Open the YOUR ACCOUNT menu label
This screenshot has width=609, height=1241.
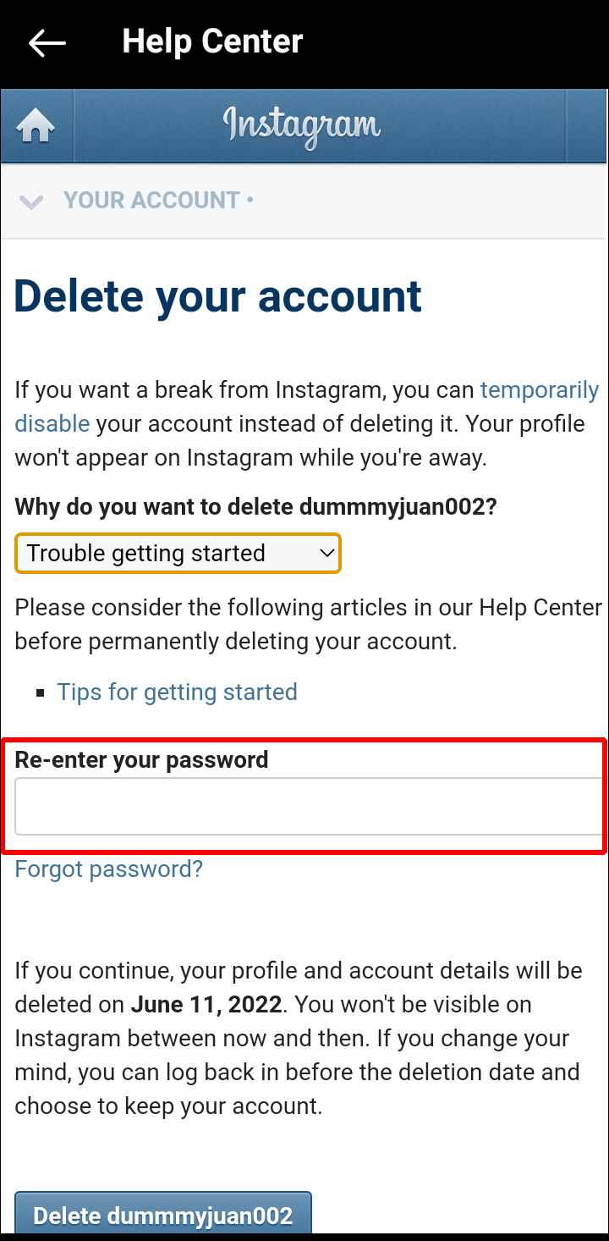152,201
